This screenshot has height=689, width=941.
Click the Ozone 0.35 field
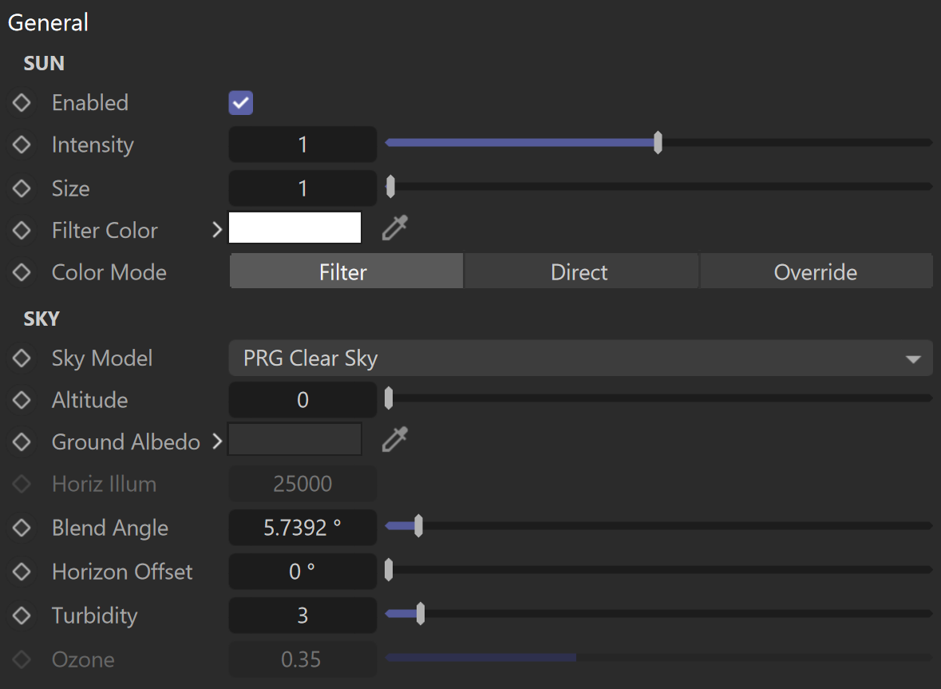coord(302,659)
